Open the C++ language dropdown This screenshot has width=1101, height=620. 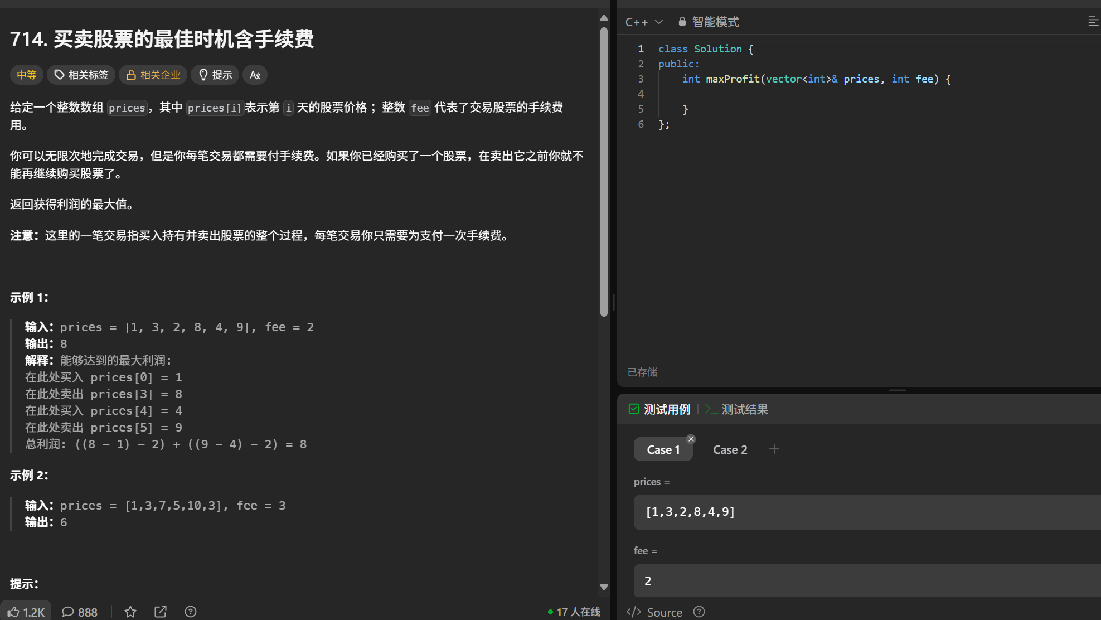(x=644, y=22)
